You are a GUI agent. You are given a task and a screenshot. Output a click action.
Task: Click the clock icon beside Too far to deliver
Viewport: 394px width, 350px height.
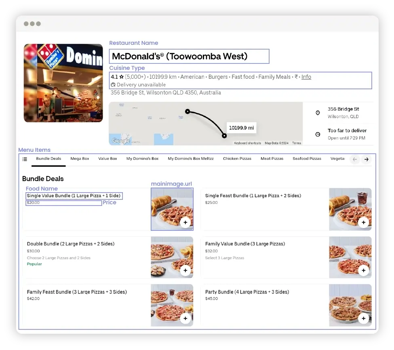318,134
